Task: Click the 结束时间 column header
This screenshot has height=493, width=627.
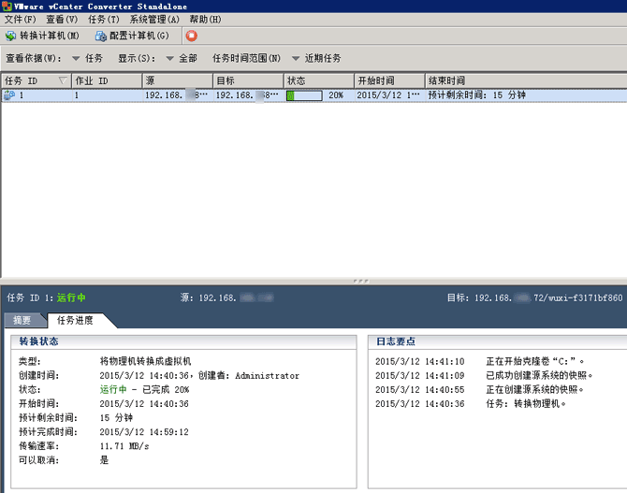Action: 526,80
